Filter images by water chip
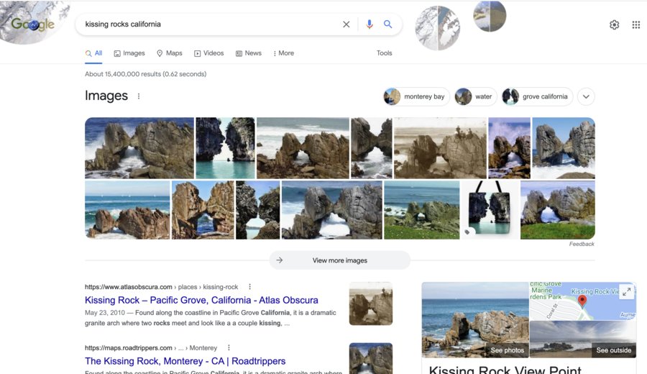This screenshot has width=647, height=374. [x=475, y=96]
